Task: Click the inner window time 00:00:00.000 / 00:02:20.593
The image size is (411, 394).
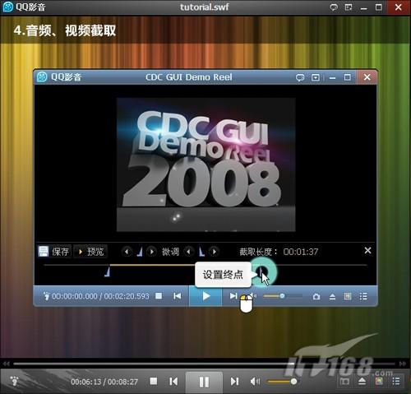Action: coord(100,296)
